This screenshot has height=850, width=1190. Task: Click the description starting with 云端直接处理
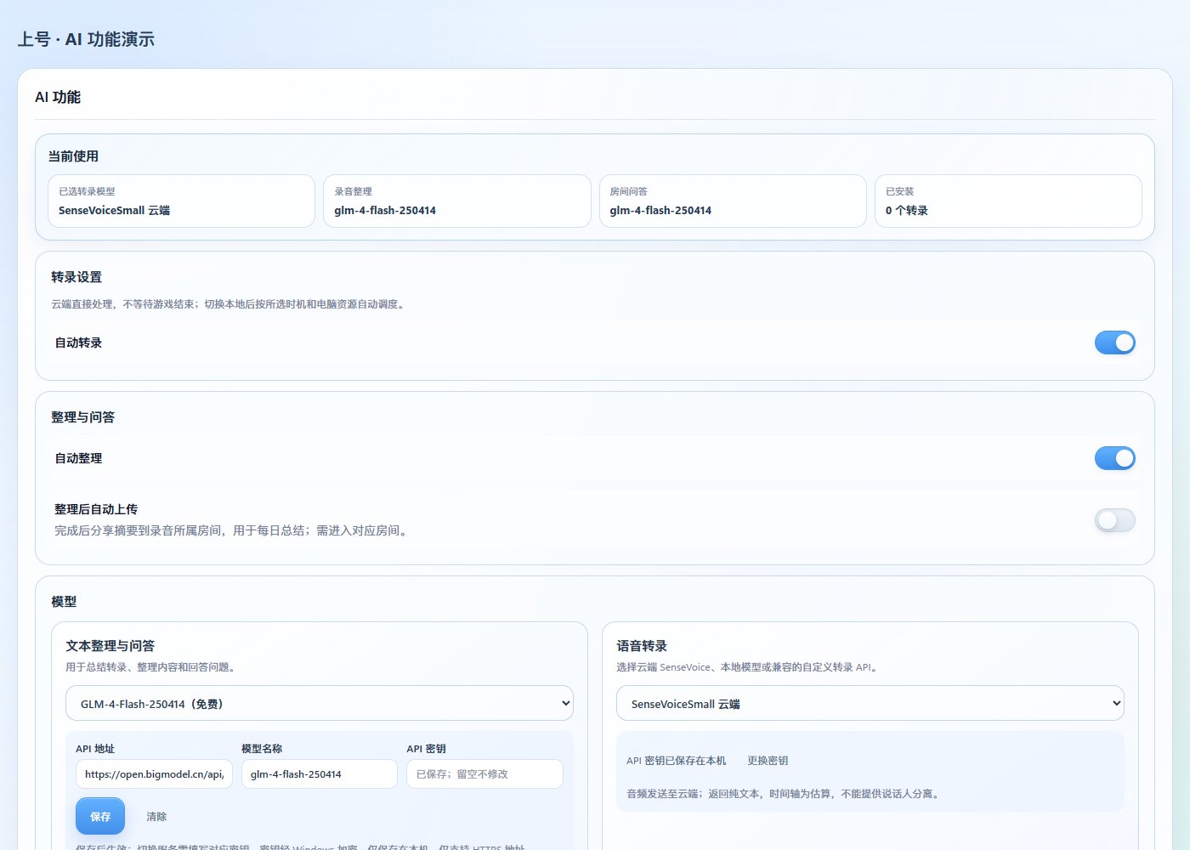click(x=229, y=304)
